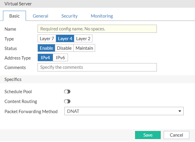The height and width of the screenshot is (142, 195).
Task: Toggle the Schedule Pool switch
Action: pos(67,92)
